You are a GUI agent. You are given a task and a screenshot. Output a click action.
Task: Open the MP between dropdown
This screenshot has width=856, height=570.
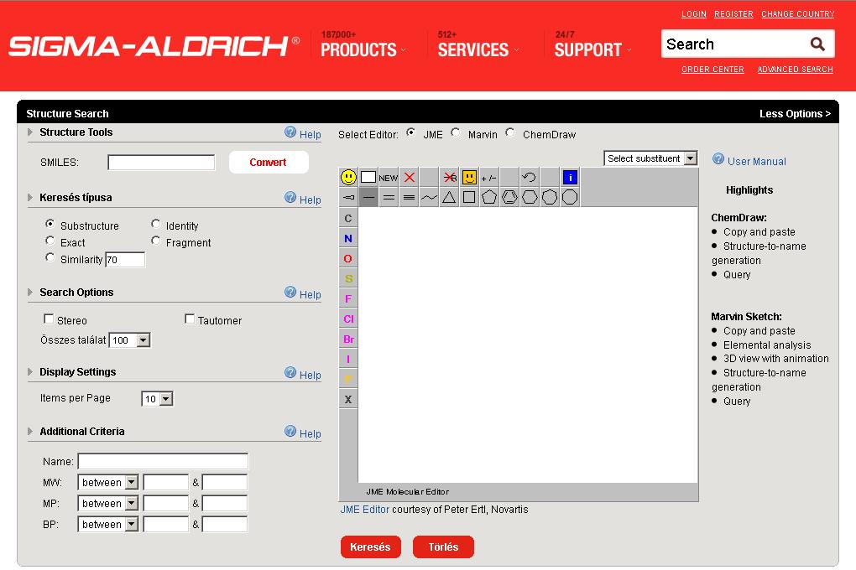[108, 503]
